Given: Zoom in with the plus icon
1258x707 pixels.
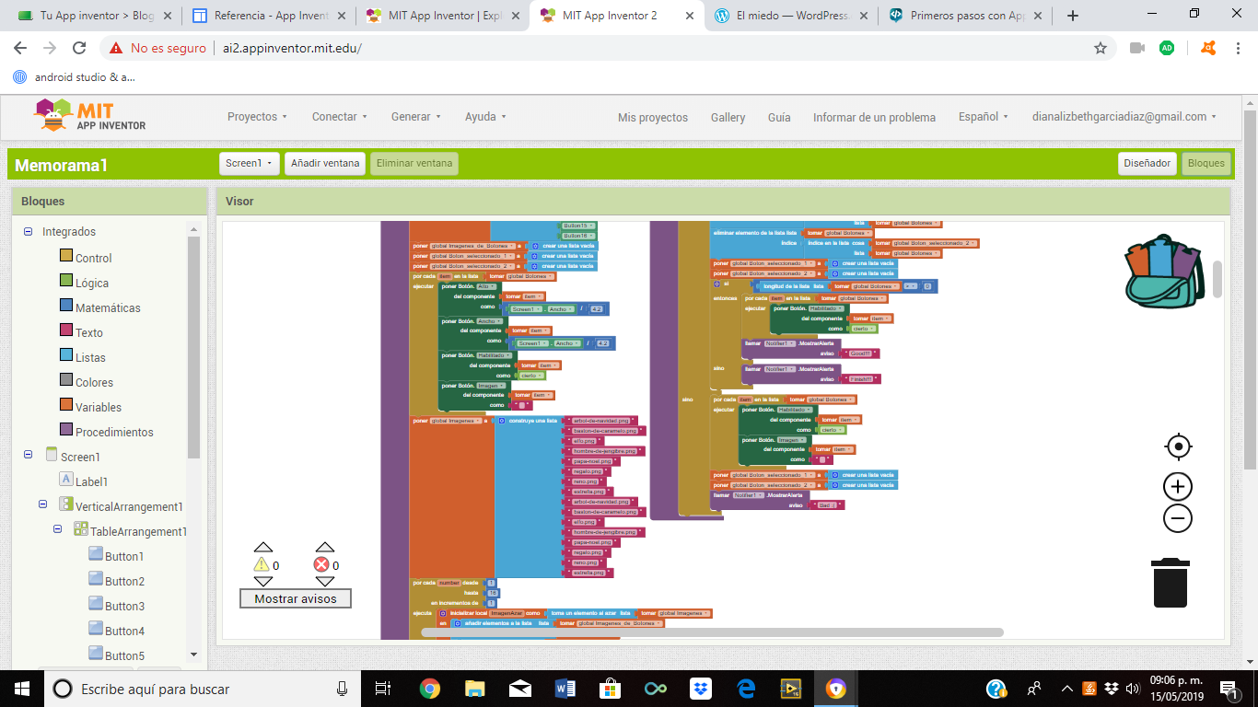Looking at the screenshot, I should pos(1178,487).
